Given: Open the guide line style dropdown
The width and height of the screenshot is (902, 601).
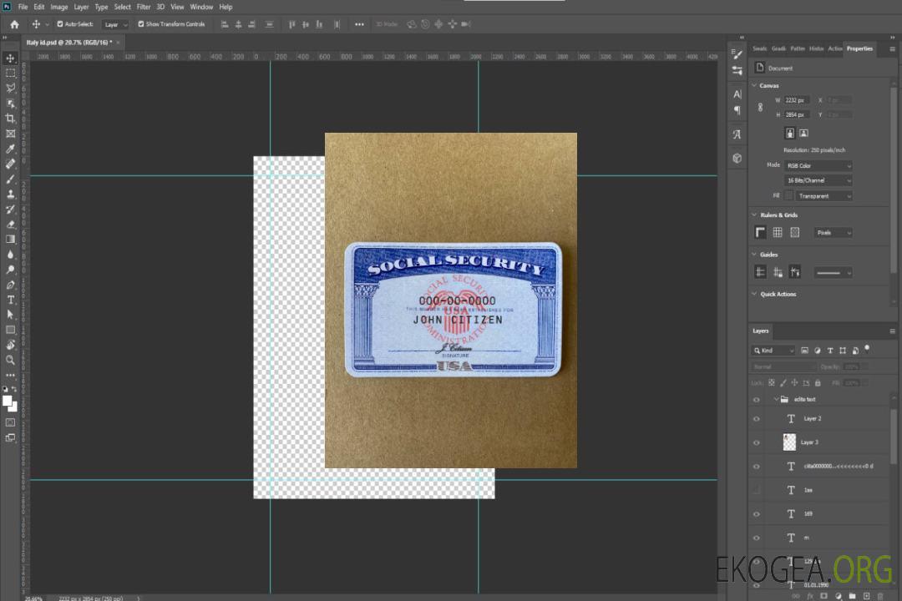Looking at the screenshot, I should 833,273.
